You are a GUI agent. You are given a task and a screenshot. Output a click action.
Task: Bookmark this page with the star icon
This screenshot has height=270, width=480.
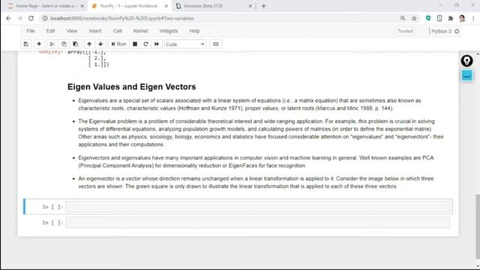click(414, 18)
